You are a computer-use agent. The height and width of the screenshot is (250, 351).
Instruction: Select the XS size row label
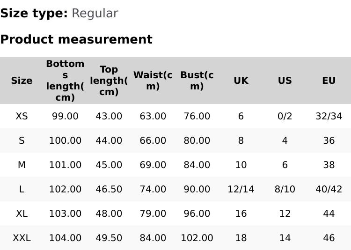[22, 116]
